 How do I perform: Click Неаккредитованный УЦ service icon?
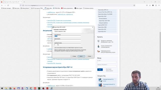(x=100, y=85)
